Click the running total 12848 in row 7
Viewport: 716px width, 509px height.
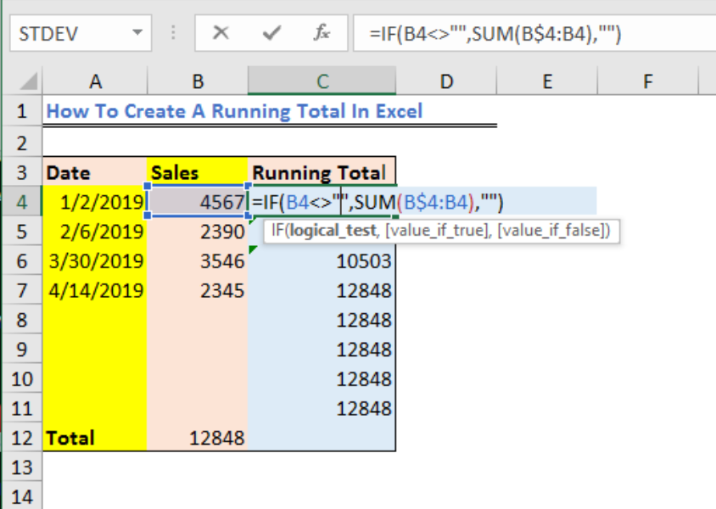[322, 290]
